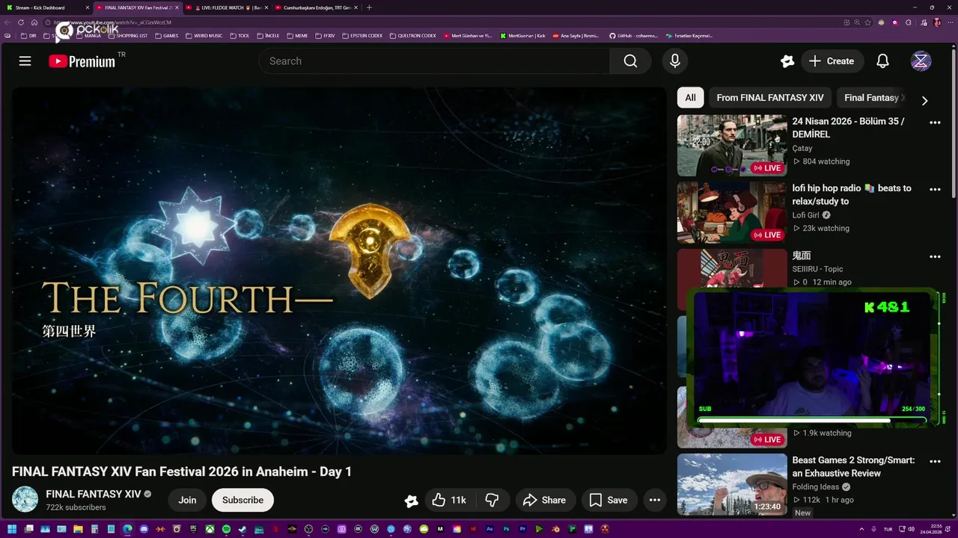Open Beast Games review thumbnail

(732, 484)
